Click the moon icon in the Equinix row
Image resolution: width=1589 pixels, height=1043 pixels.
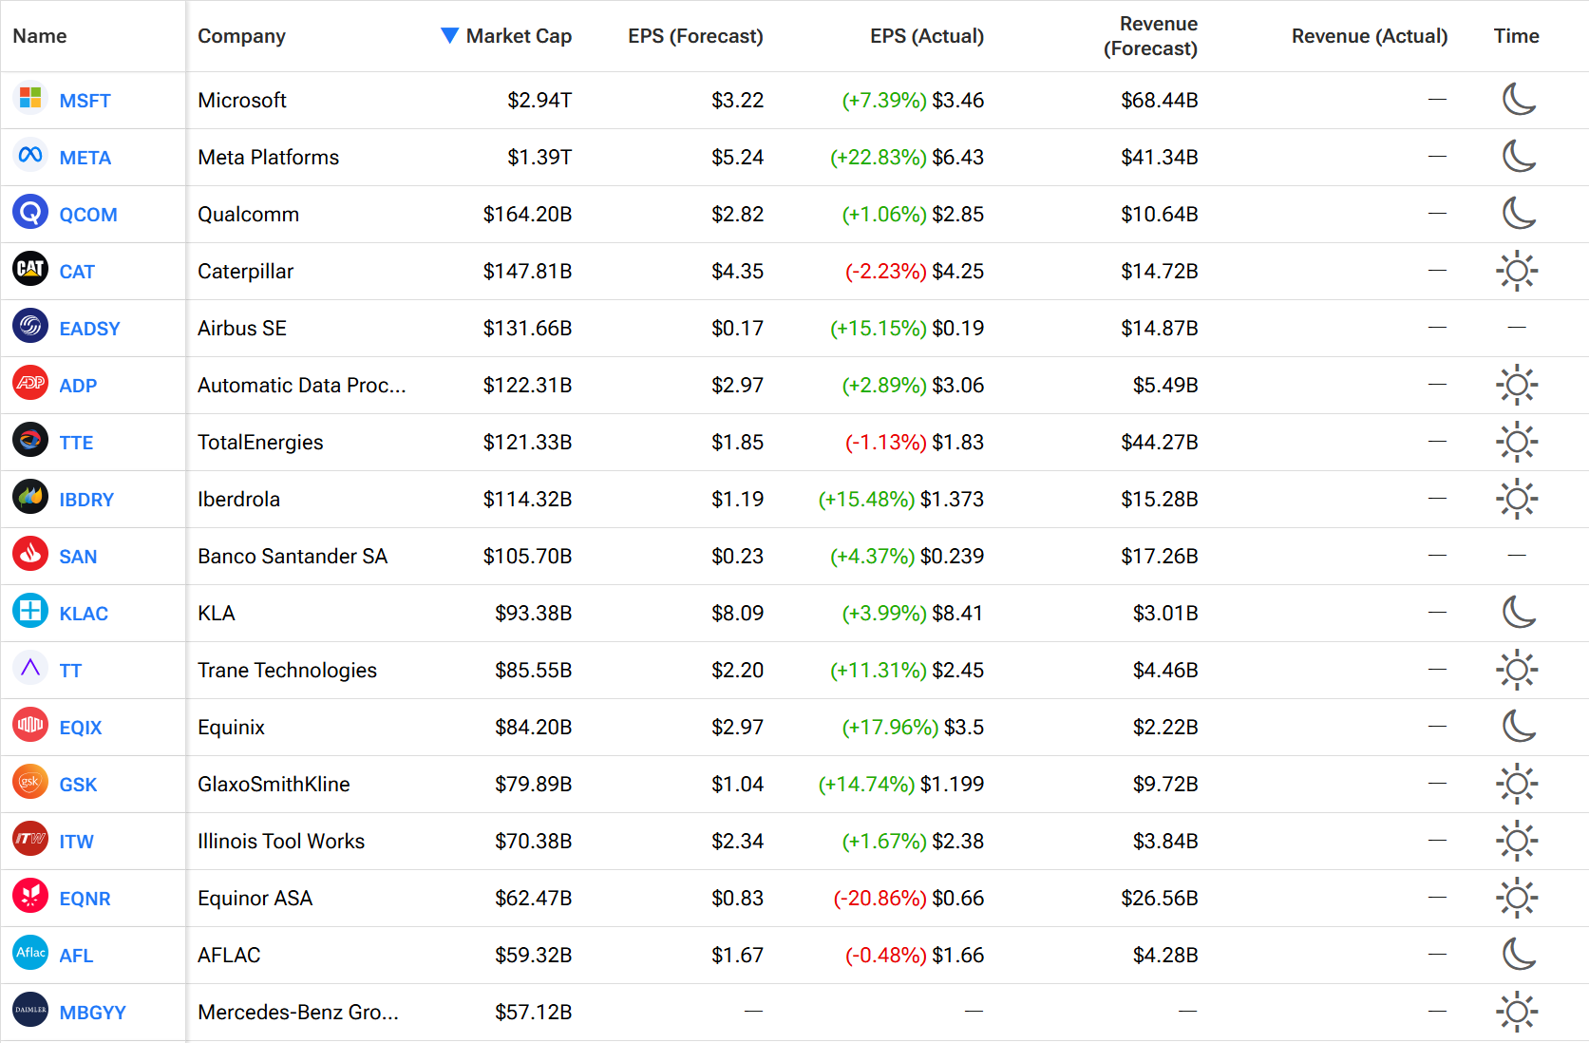coord(1518,726)
